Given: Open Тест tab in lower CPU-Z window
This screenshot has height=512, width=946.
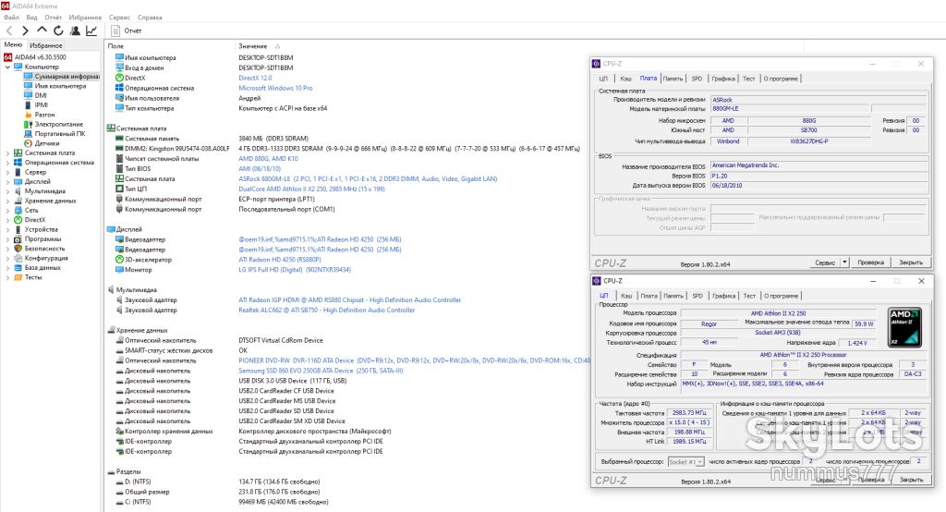Looking at the screenshot, I should coord(749,296).
